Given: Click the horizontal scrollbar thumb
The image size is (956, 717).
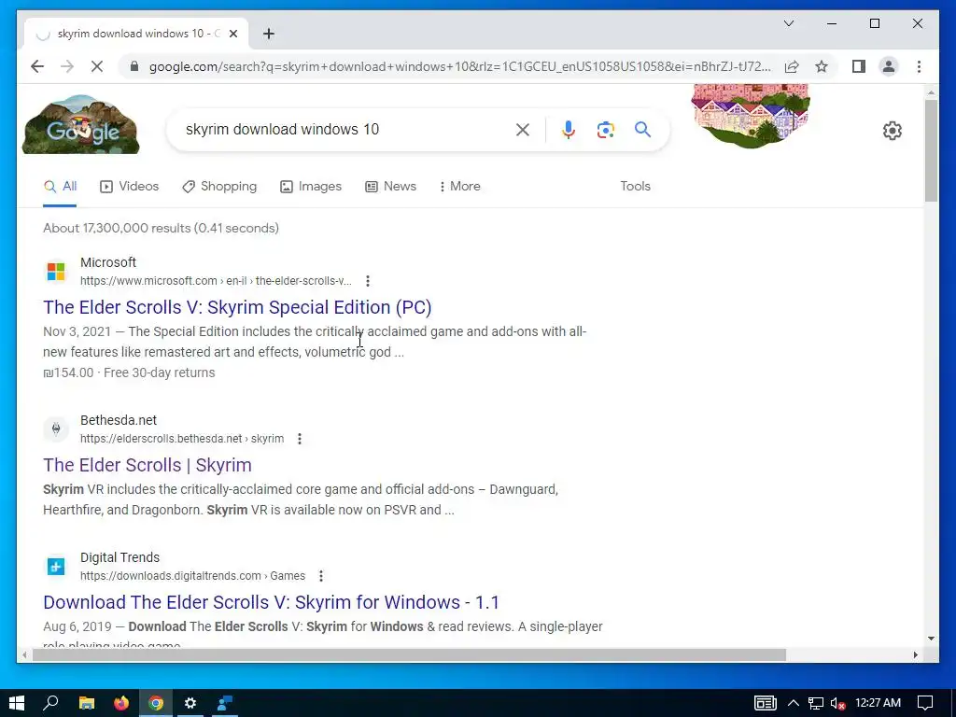Looking at the screenshot, I should pyautogui.click(x=409, y=654).
